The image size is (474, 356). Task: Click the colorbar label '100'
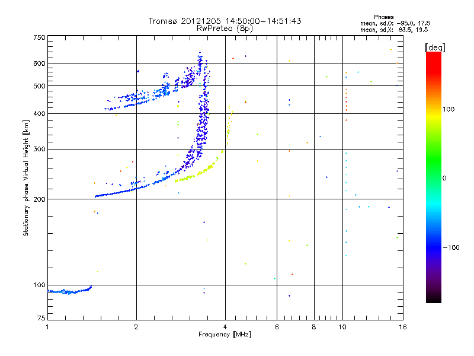(x=449, y=109)
